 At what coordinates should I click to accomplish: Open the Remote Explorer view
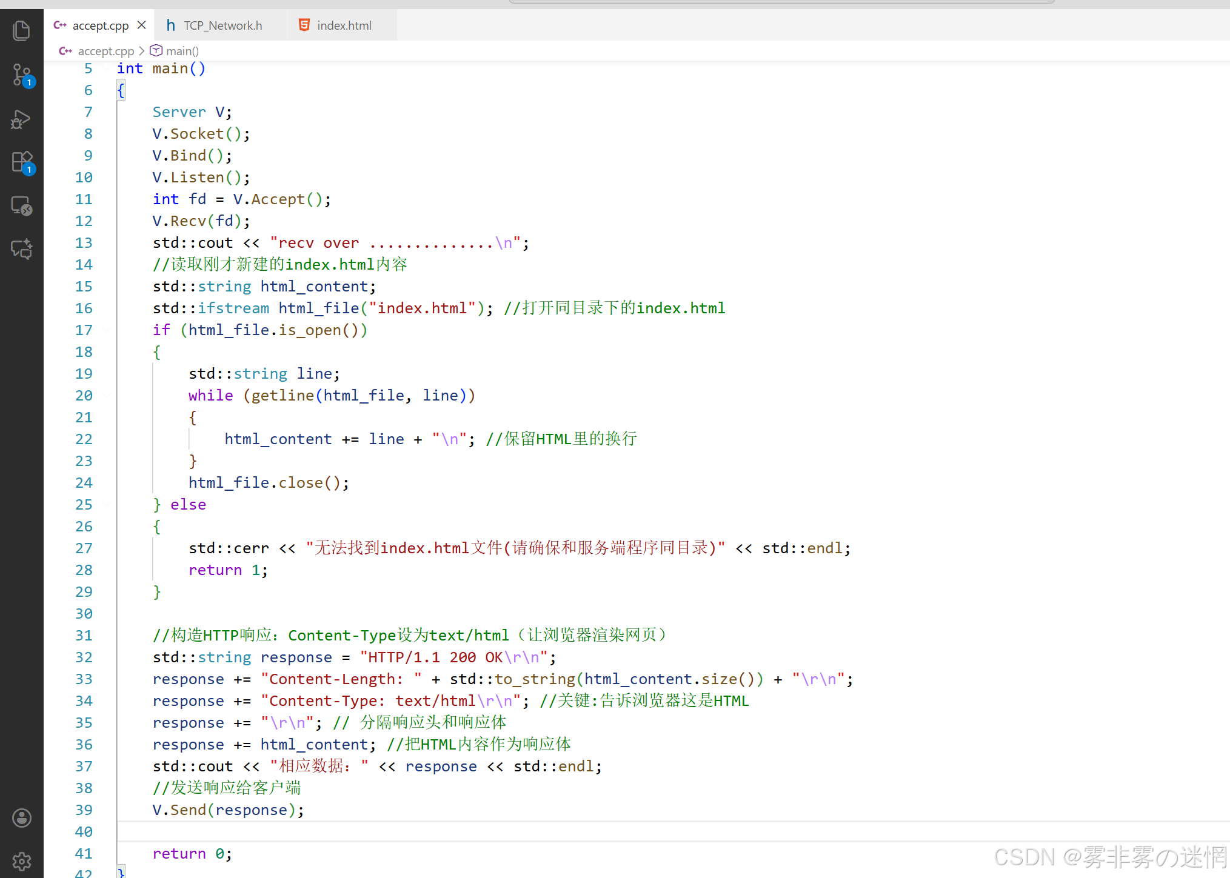pyautogui.click(x=21, y=206)
